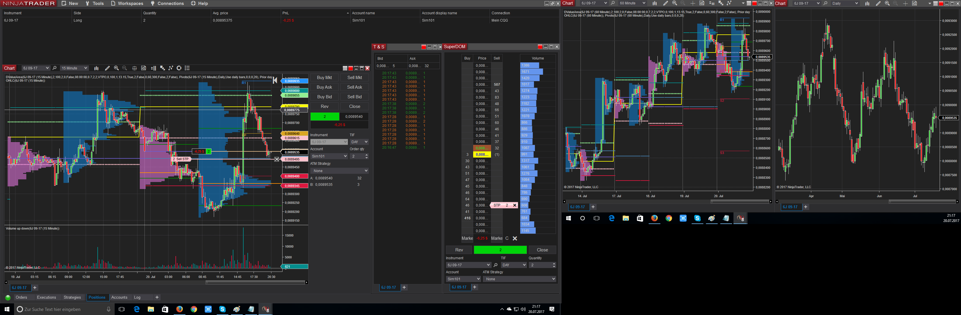Image resolution: width=961 pixels, height=315 pixels.
Task: Open Chart Trader TIF DAY dropdown
Action: click(x=359, y=142)
